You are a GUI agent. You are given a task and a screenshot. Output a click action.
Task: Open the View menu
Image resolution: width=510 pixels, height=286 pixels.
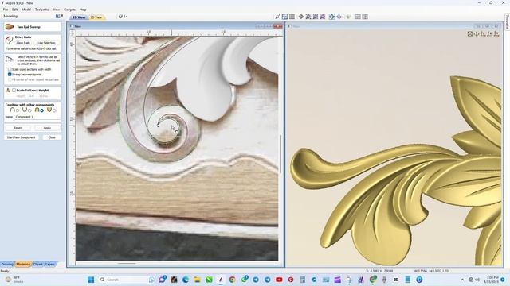(x=57, y=10)
